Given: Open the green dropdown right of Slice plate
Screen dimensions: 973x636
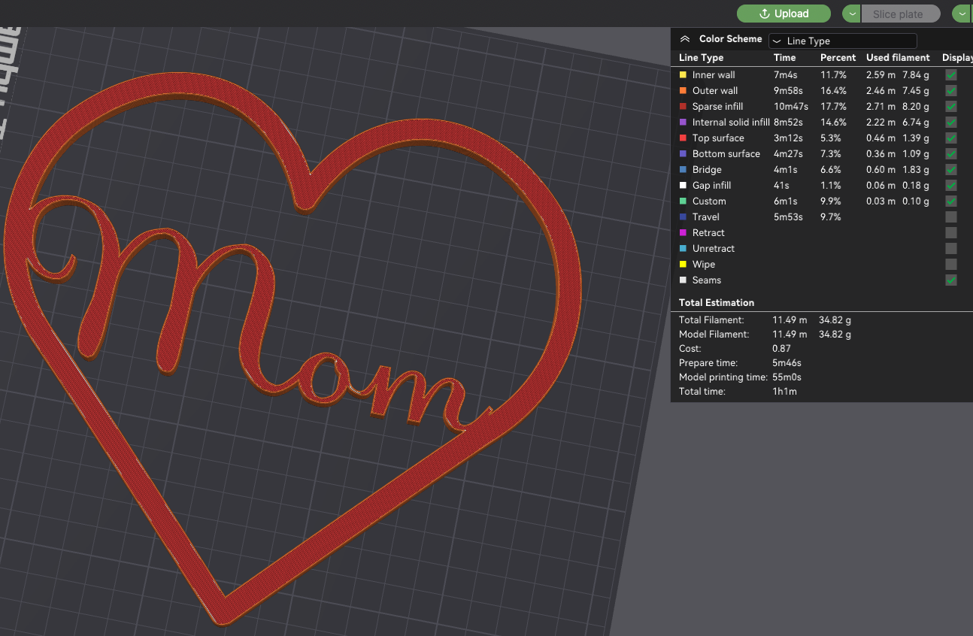Looking at the screenshot, I should click(x=962, y=14).
